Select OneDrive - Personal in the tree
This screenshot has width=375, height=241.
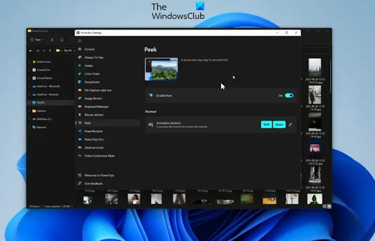tap(47, 95)
